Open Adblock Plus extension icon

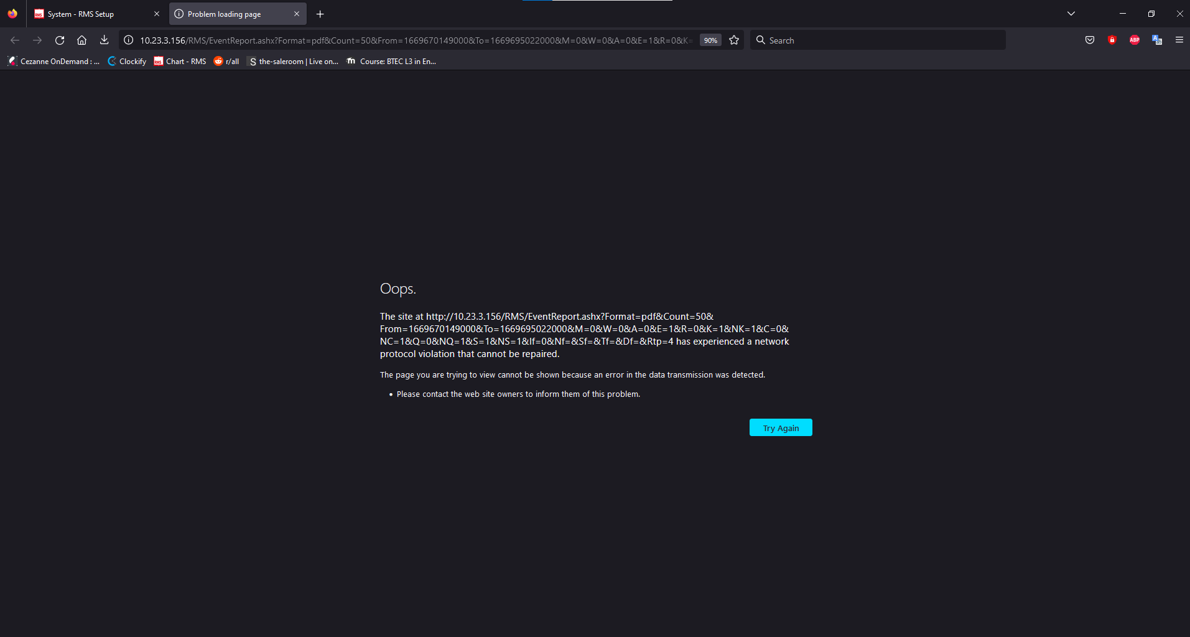coord(1135,40)
